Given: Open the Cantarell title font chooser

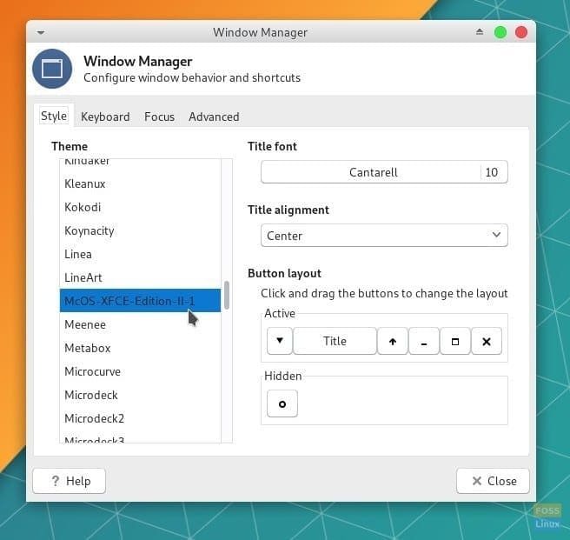Looking at the screenshot, I should [384, 172].
